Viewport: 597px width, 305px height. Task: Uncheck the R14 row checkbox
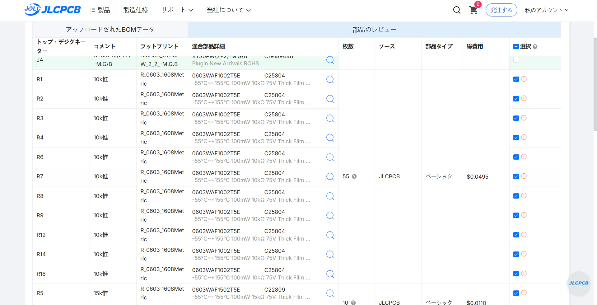(516, 254)
